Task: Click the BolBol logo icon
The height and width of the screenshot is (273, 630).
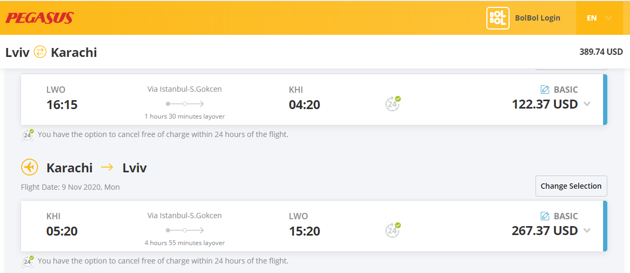Action: (498, 18)
